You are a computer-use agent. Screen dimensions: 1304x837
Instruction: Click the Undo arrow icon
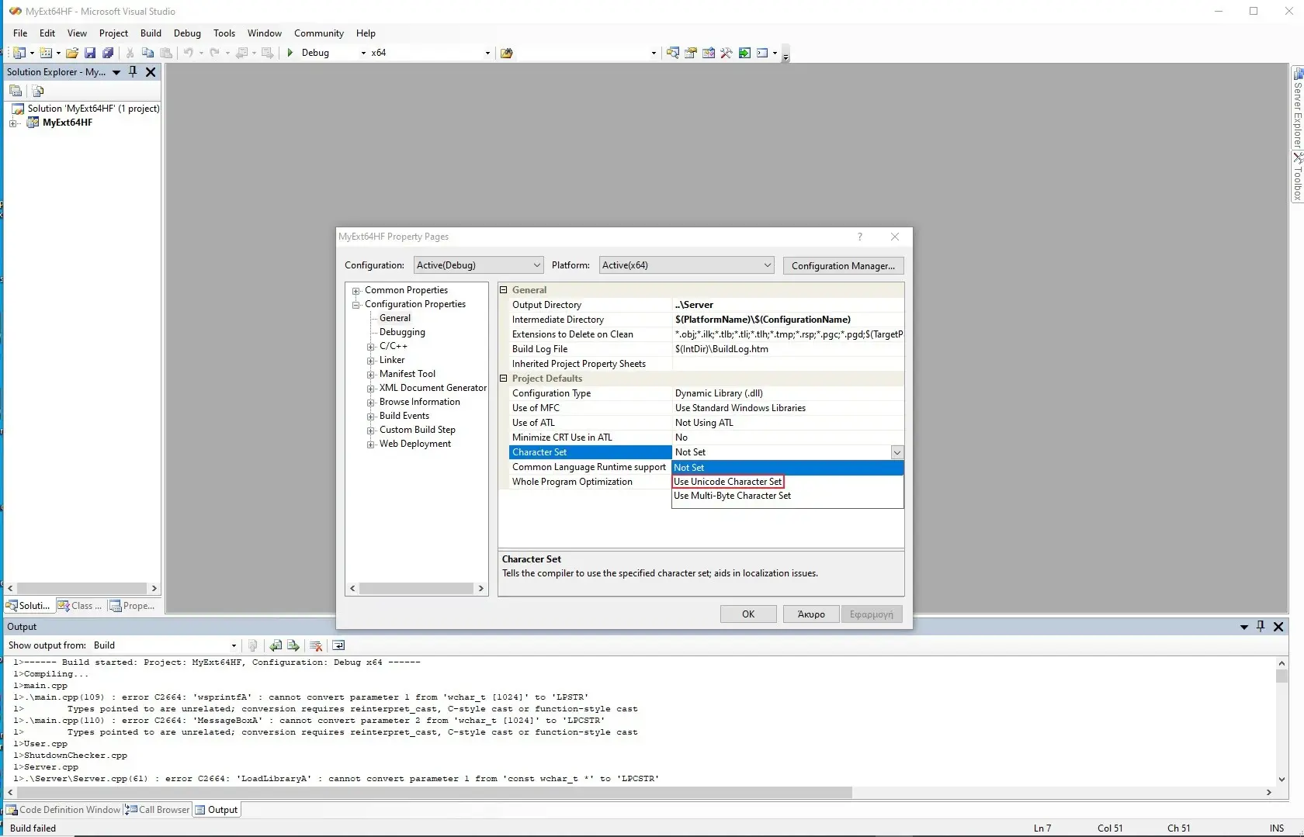click(x=188, y=53)
